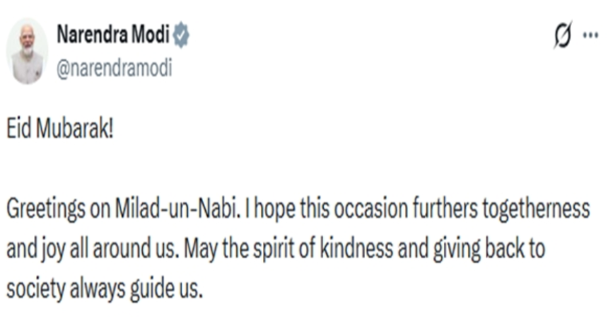Click the word "Mubarak!" in the greeting
The width and height of the screenshot is (608, 321).
pyautogui.click(x=75, y=128)
